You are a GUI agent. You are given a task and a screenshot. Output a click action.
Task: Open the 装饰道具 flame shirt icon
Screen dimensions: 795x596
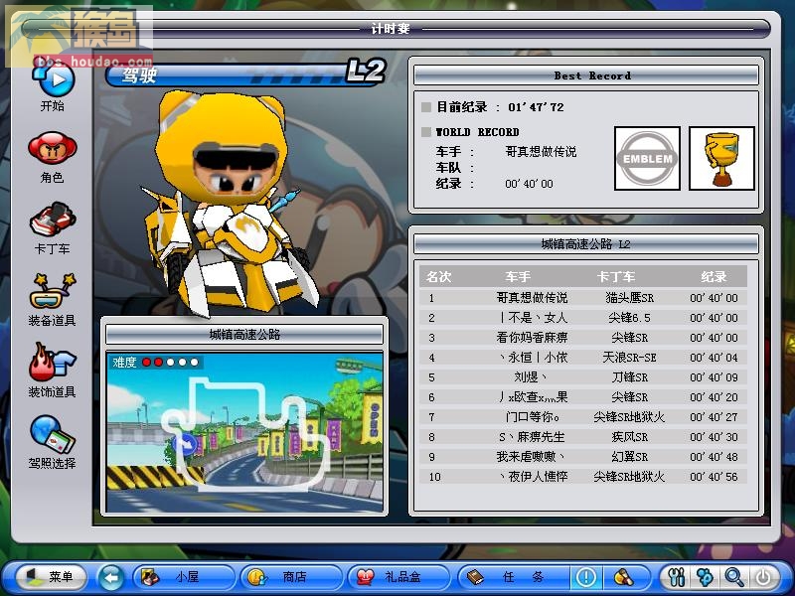(x=53, y=362)
